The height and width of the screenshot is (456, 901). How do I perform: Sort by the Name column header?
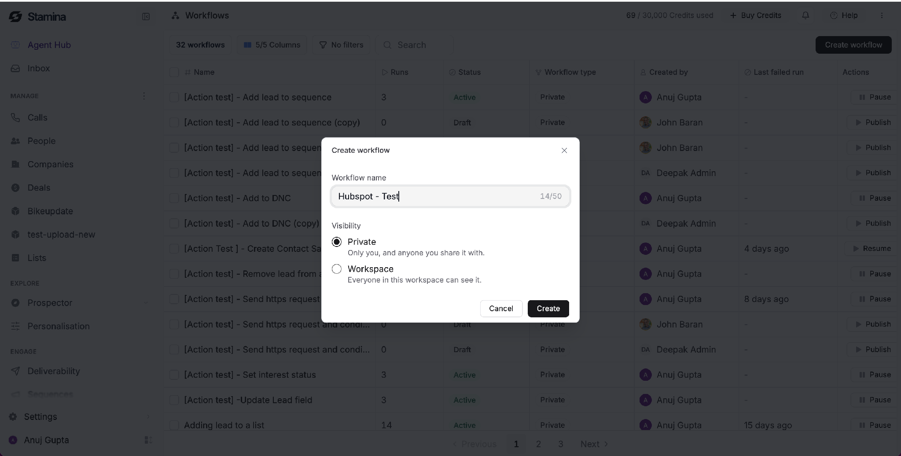coord(199,72)
